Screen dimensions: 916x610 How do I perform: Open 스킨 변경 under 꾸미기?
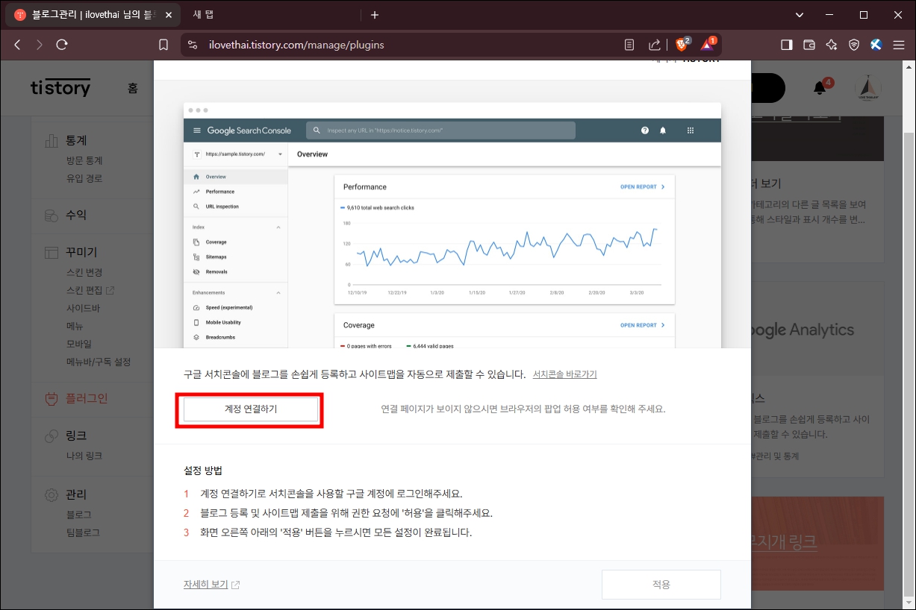click(84, 272)
